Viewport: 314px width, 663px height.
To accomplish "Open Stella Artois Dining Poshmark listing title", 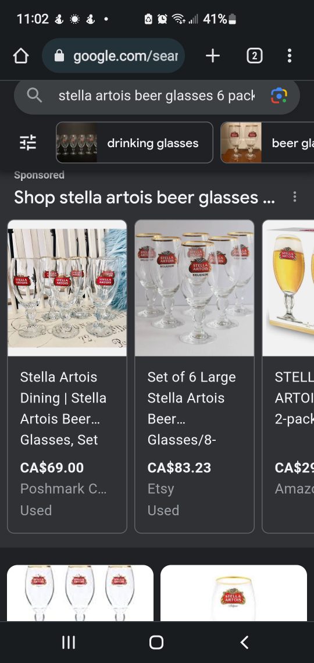I will pos(63,408).
